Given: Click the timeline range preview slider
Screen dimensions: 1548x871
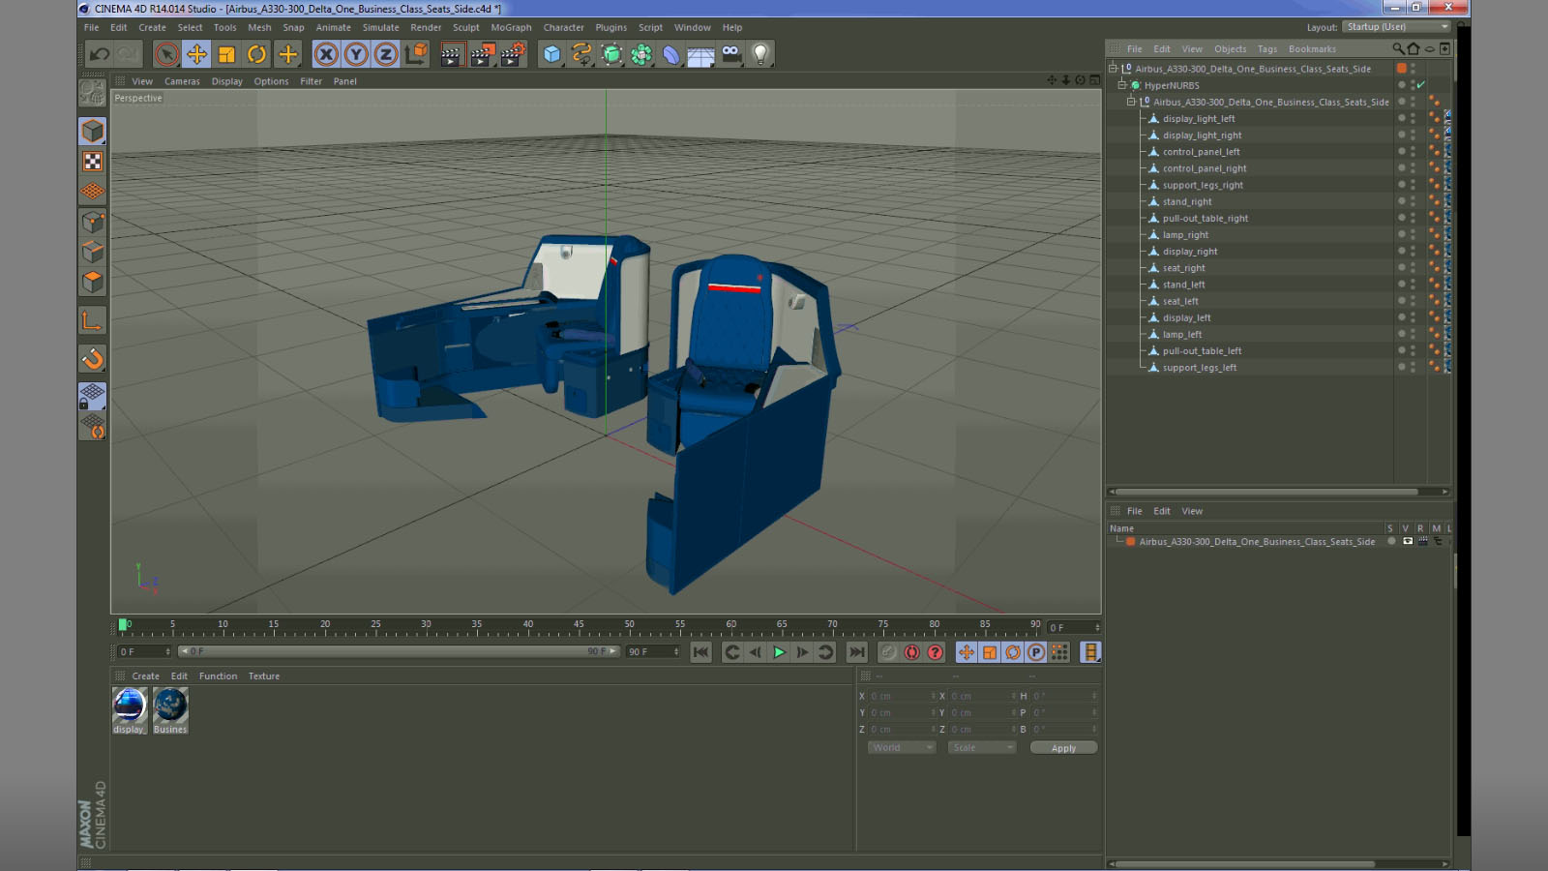Looking at the screenshot, I should coord(399,651).
